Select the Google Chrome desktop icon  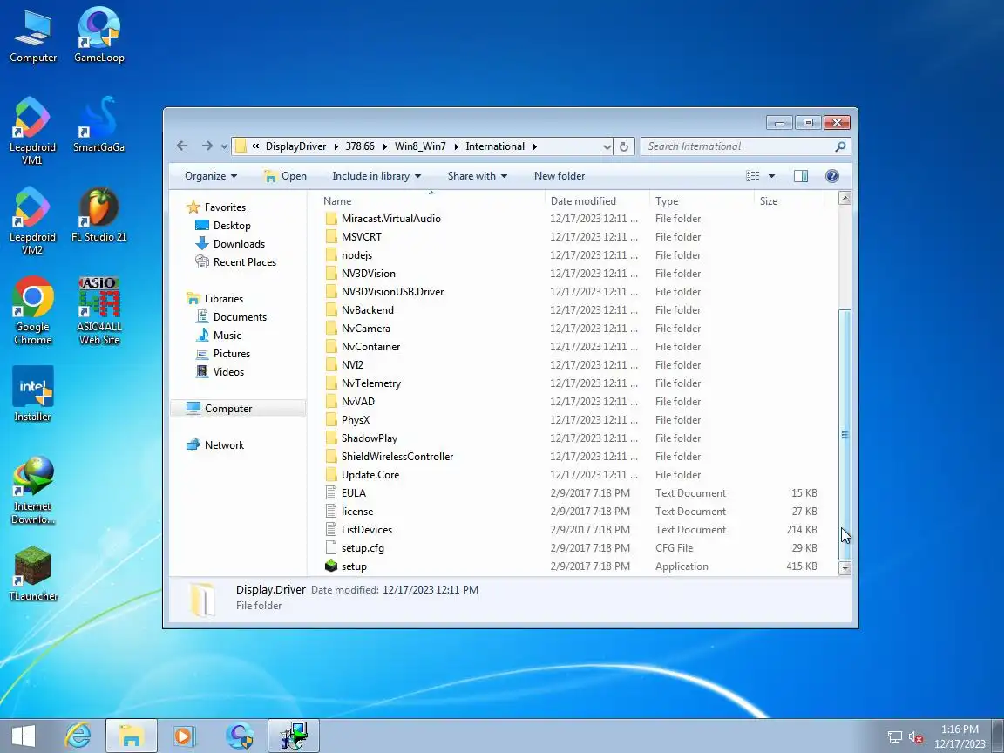(32, 310)
